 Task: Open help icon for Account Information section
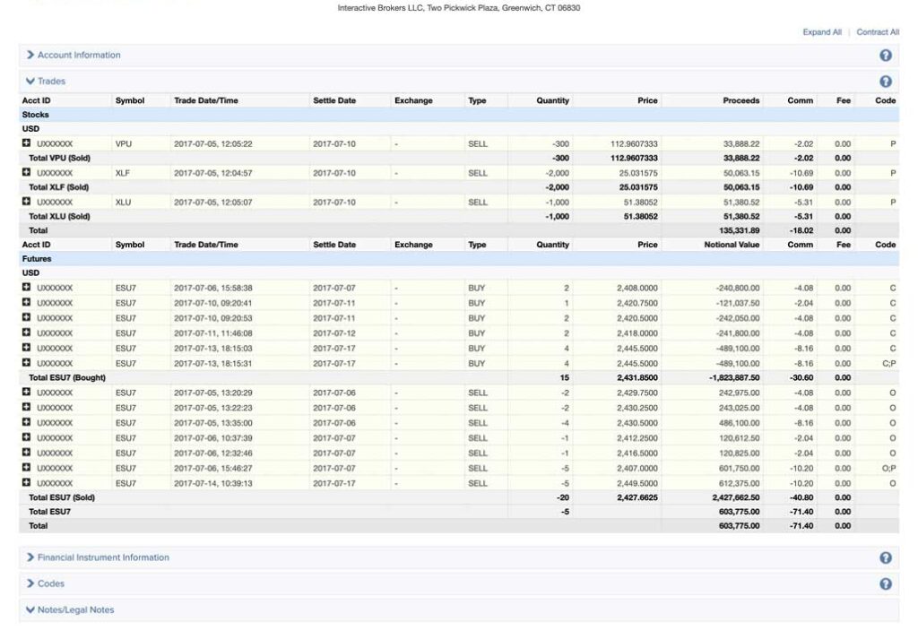[x=886, y=56]
